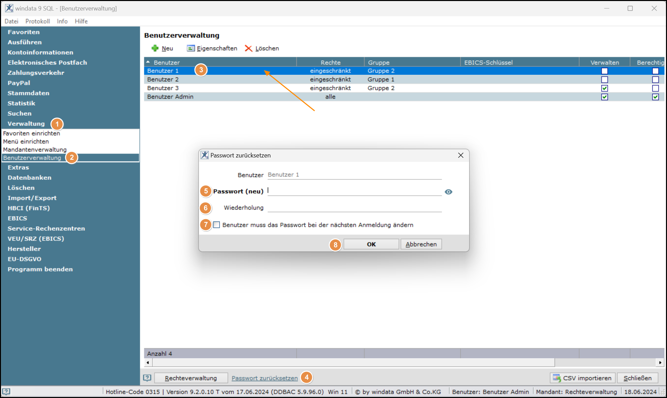Screen dimensions: 667x398
Task: Click the Passwort zurücksetzen link
Action: [x=265, y=378]
